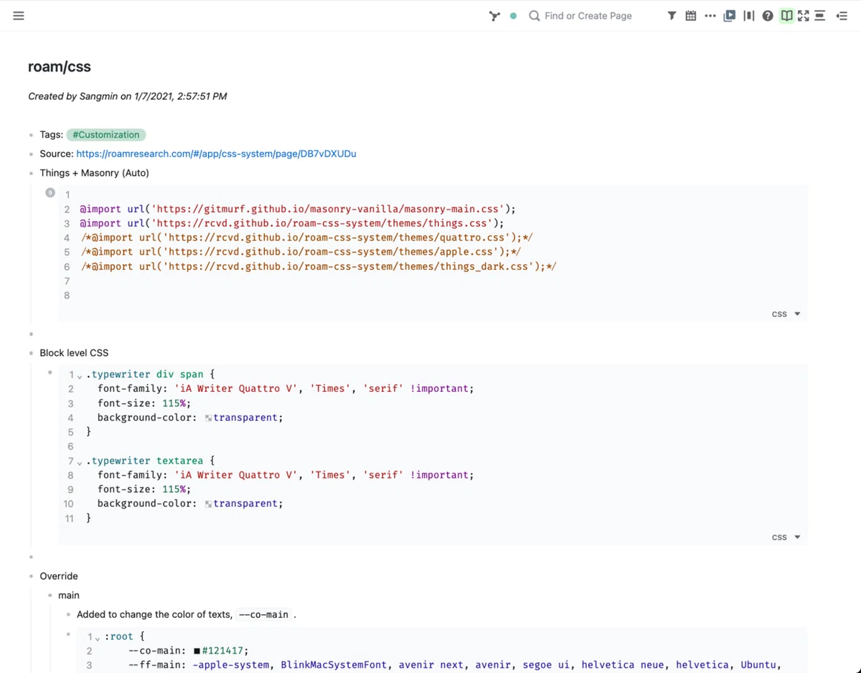This screenshot has height=673, width=861.
Task: Click the #121417 color swatch
Action: tap(197, 651)
